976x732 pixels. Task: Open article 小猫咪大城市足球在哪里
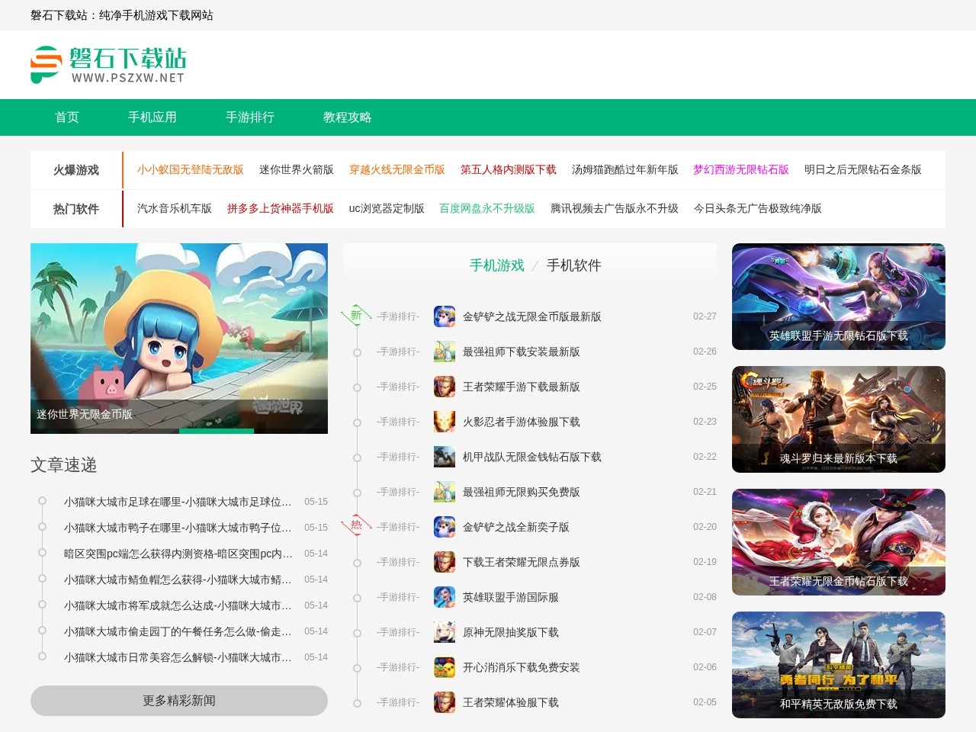coord(178,502)
